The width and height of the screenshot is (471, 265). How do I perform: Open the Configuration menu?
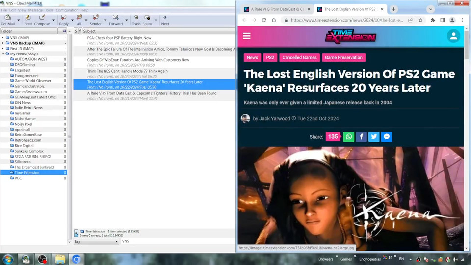(67, 10)
